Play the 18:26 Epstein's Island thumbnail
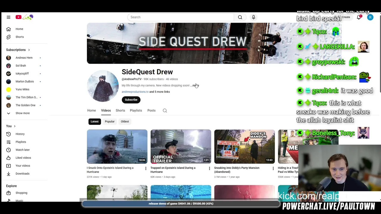The width and height of the screenshot is (381, 214). point(117,147)
